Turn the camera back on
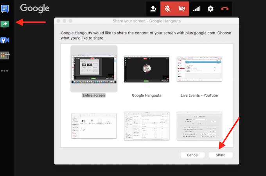The width and height of the screenshot is (266, 176). pos(182,9)
